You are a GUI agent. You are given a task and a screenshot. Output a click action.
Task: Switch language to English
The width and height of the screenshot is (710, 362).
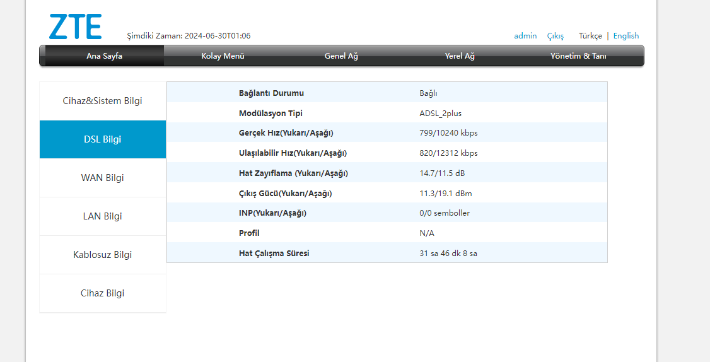pos(626,36)
